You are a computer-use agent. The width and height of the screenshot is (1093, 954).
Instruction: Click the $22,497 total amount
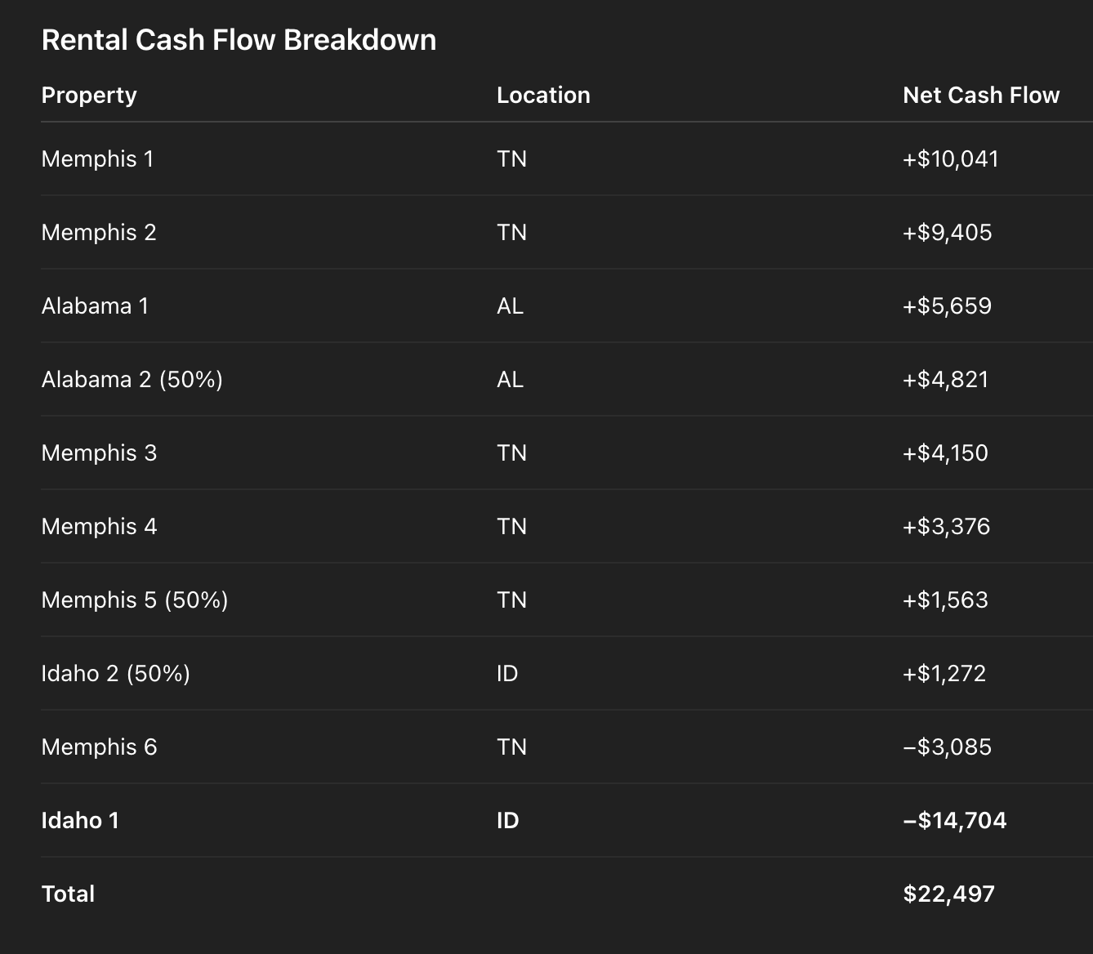click(x=948, y=894)
